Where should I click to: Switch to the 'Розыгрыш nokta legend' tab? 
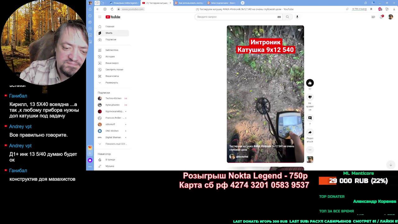pyautogui.click(x=124, y=3)
